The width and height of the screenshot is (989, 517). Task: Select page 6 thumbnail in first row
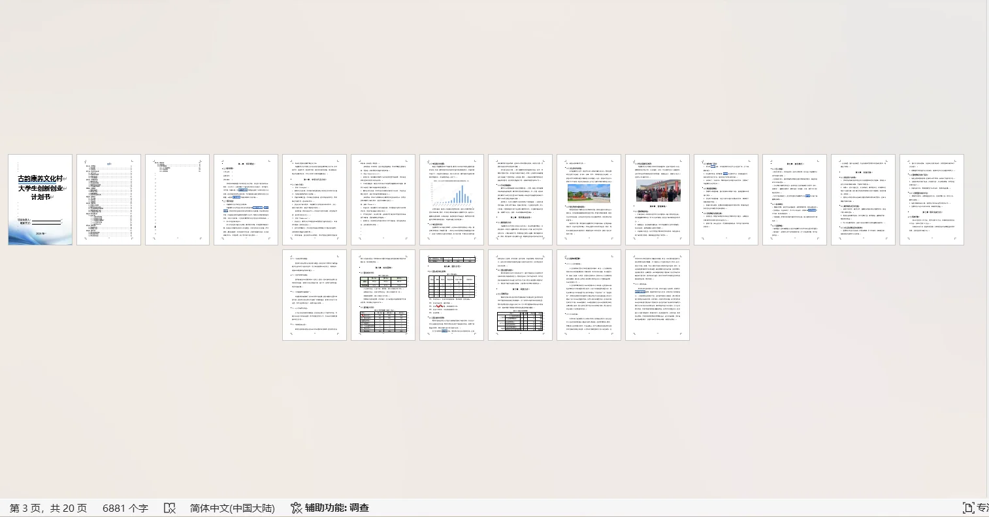[383, 200]
